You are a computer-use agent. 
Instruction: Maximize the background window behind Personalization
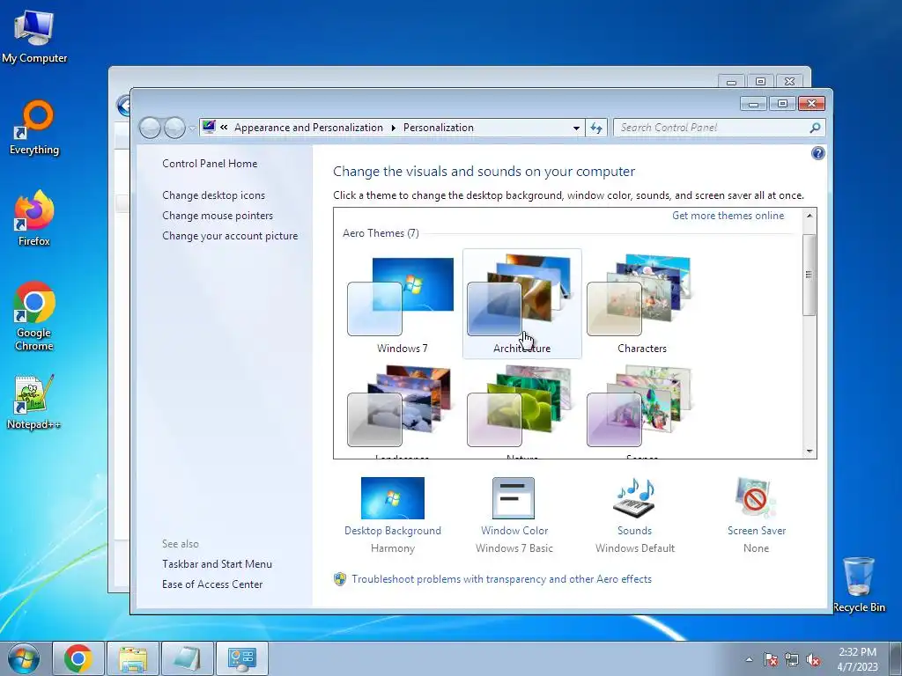click(760, 82)
